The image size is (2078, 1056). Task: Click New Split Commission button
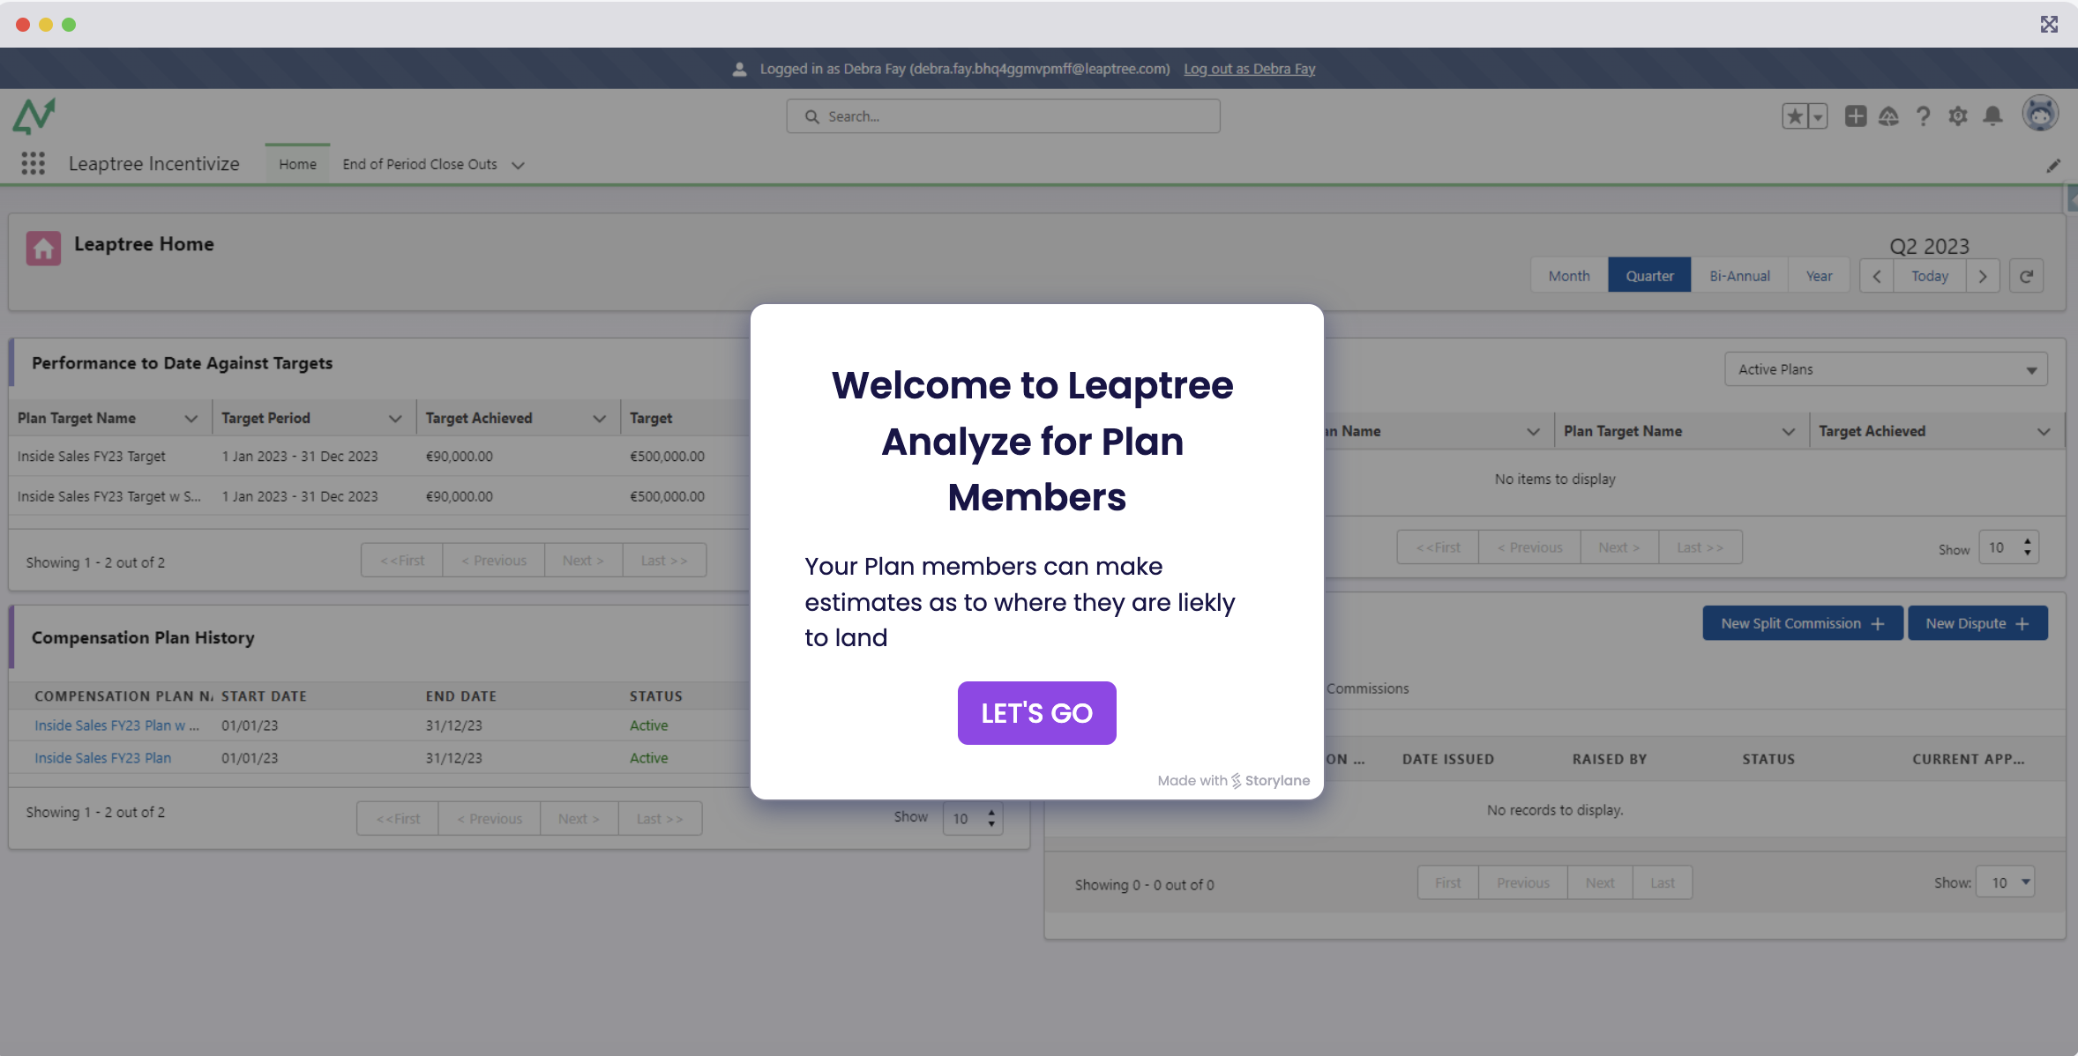coord(1802,623)
